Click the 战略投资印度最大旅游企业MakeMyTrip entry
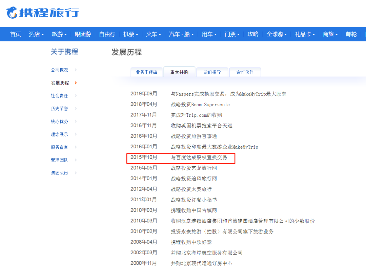This screenshot has width=366, height=276. point(215,147)
